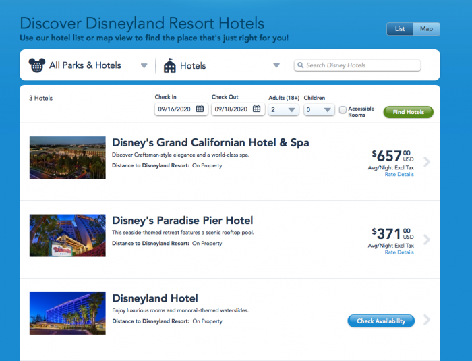Expand the All Parks & Hotels dropdown
Image resolution: width=472 pixels, height=361 pixels.
coord(144,66)
